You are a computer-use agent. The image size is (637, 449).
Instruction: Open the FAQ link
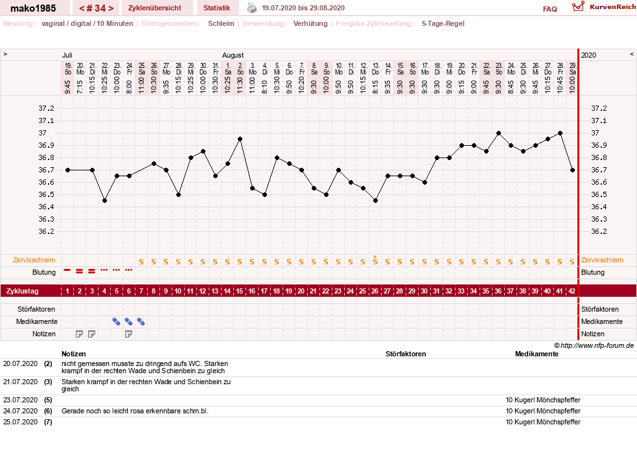click(x=550, y=9)
